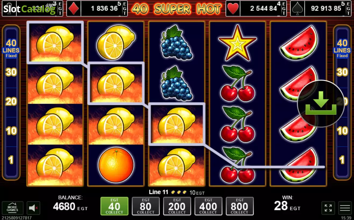
Task: Click the heart jackpot icon
Action: tap(233, 9)
